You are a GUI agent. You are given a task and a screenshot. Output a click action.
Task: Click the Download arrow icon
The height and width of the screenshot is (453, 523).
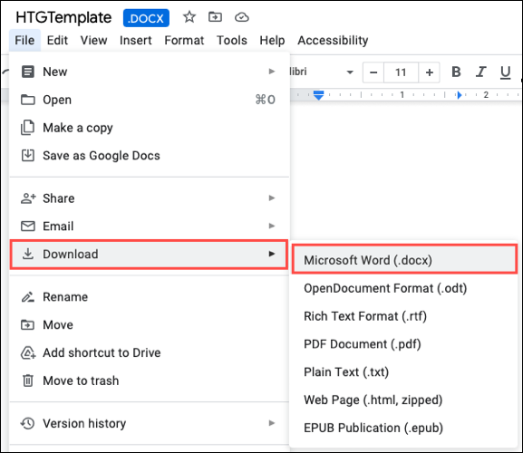point(28,254)
